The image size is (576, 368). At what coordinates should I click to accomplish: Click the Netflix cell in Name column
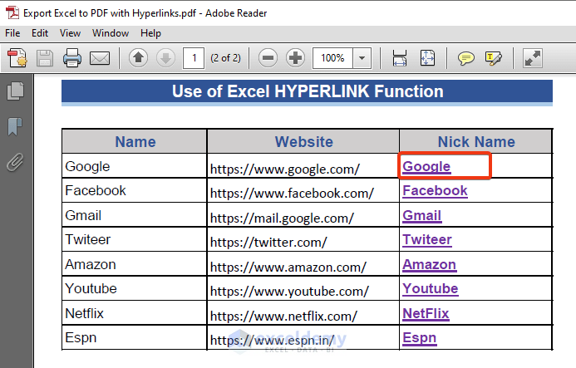(x=135, y=313)
